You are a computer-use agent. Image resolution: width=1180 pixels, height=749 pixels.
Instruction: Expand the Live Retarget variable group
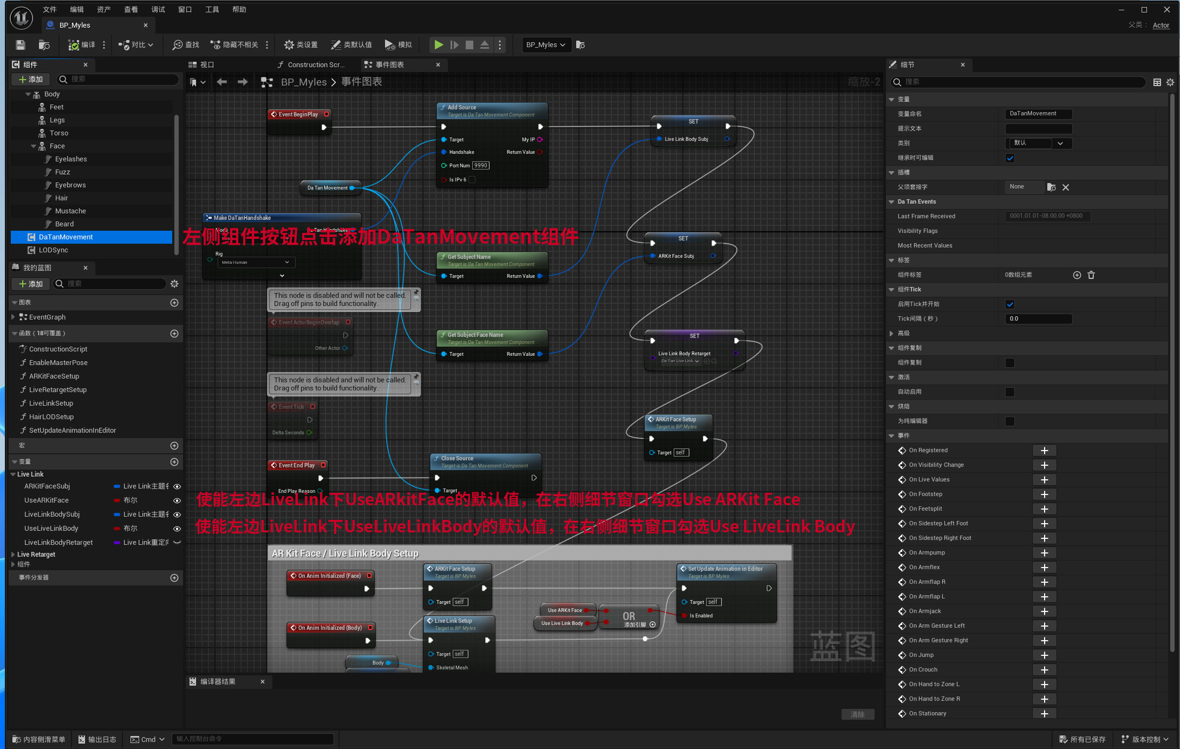click(14, 555)
